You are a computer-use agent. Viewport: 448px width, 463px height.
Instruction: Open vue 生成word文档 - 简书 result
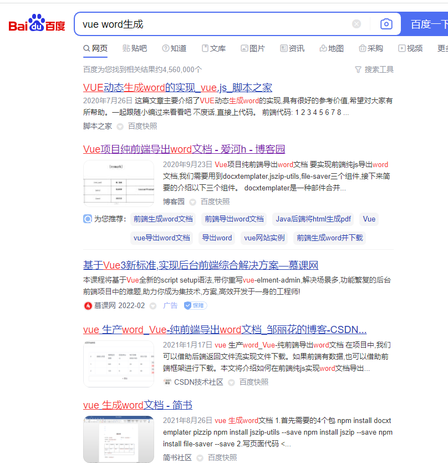[138, 405]
